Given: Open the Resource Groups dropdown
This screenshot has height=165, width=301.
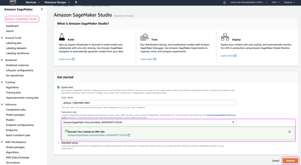Looking at the screenshot, I should (57, 2).
